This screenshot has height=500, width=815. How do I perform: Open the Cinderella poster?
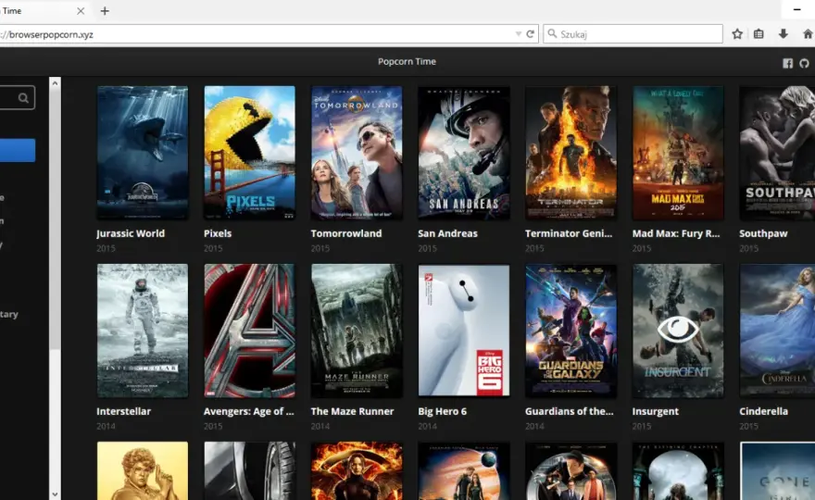click(x=777, y=331)
